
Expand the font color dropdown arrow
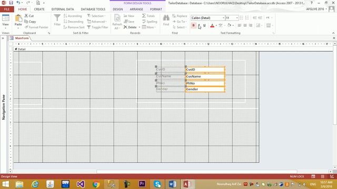click(x=216, y=26)
